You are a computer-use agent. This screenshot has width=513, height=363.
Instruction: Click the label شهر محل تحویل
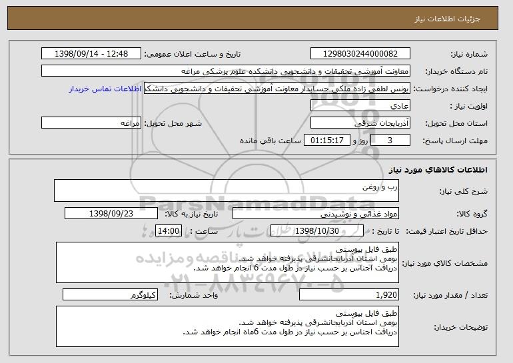tap(173, 124)
